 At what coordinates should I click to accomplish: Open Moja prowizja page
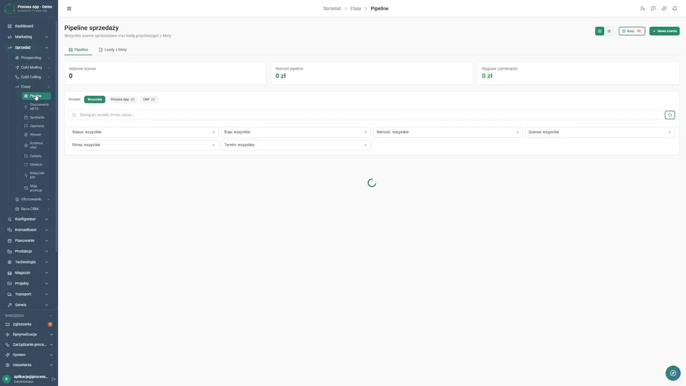(37, 188)
